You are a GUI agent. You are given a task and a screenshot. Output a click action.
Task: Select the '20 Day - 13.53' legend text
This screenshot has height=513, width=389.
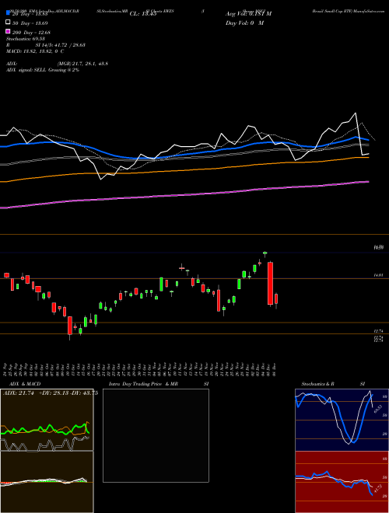coord(30,14)
